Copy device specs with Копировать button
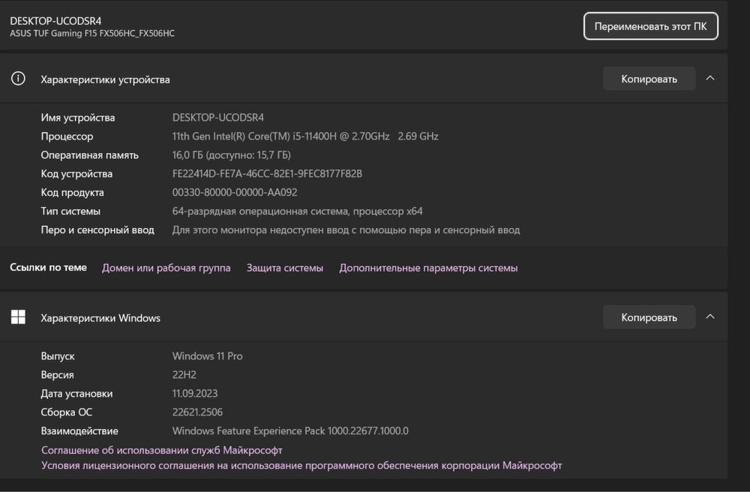The image size is (750, 492). [649, 79]
